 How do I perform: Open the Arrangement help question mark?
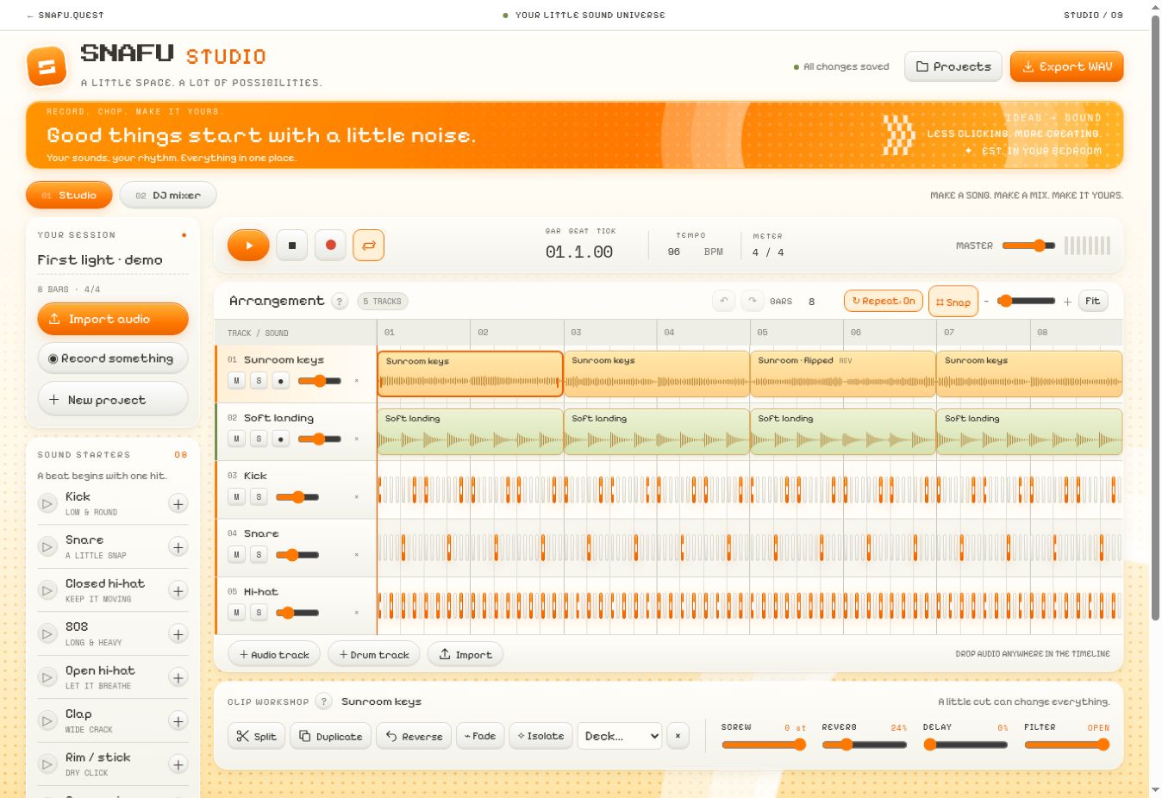340,302
